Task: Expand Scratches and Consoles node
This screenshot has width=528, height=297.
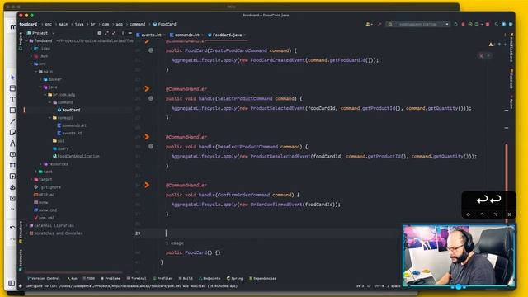Action: [x=26, y=233]
